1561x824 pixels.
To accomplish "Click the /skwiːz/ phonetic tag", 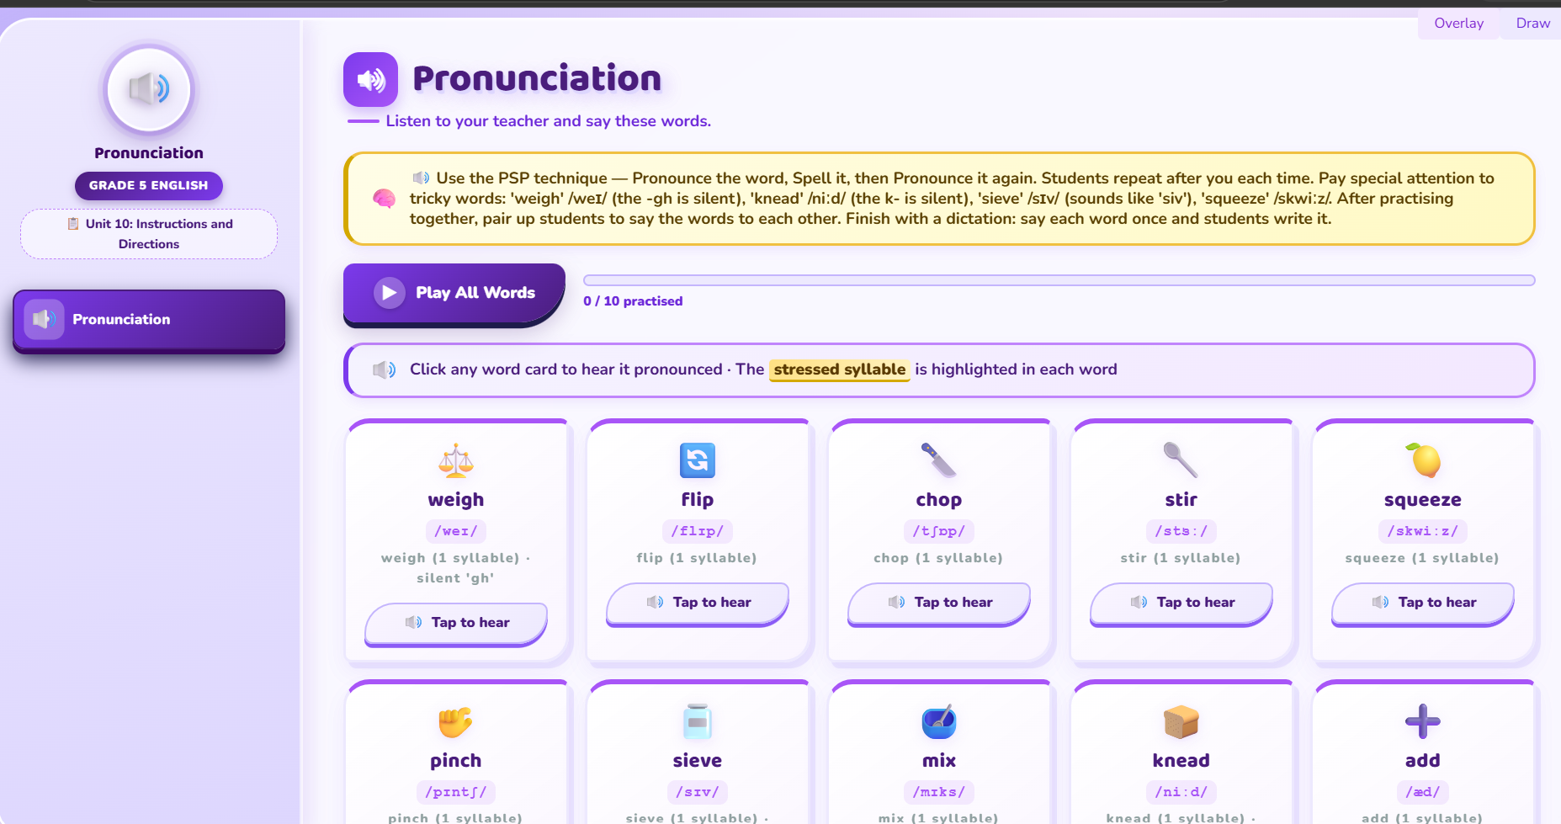I will 1423,531.
